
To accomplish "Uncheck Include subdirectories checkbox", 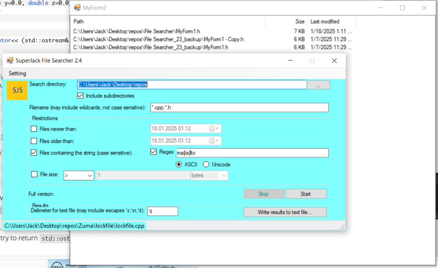I will (x=80, y=96).
